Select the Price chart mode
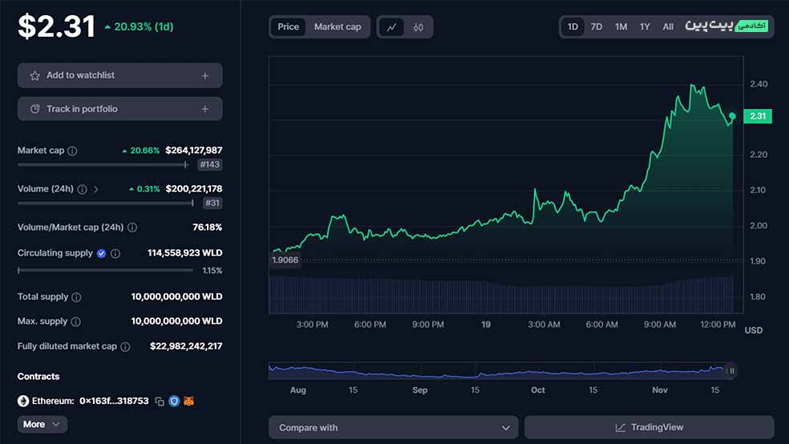 point(288,27)
